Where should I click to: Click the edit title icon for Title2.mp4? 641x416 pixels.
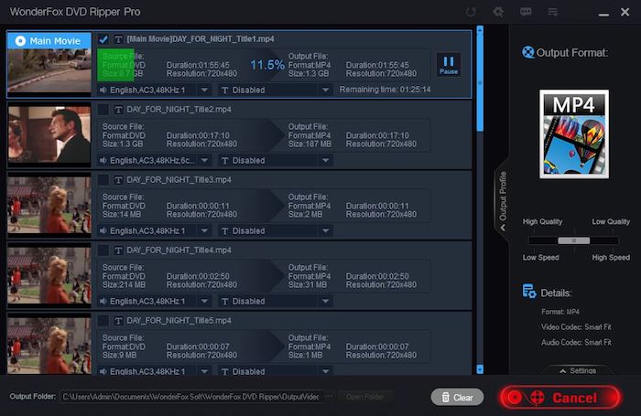(118, 110)
